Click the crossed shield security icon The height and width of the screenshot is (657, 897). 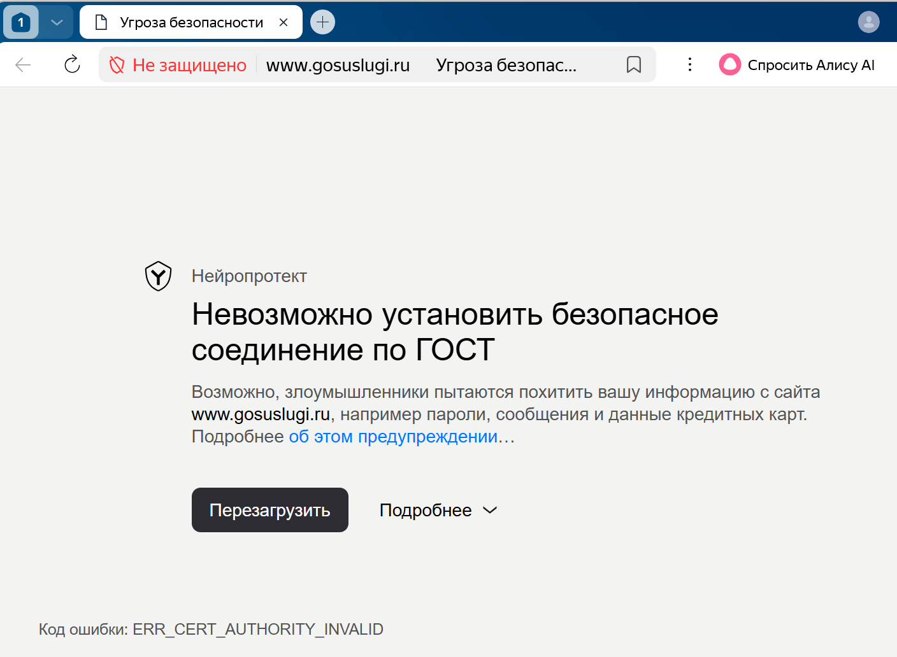pyautogui.click(x=117, y=65)
